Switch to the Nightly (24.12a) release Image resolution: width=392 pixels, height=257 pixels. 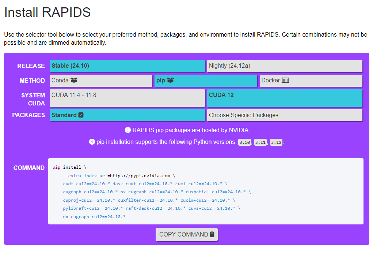pos(285,66)
